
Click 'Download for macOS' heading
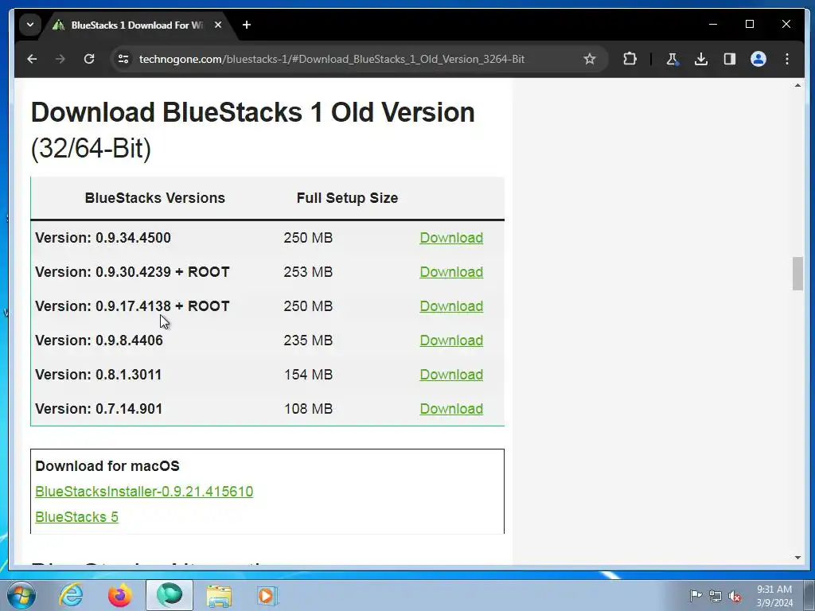pyautogui.click(x=107, y=466)
